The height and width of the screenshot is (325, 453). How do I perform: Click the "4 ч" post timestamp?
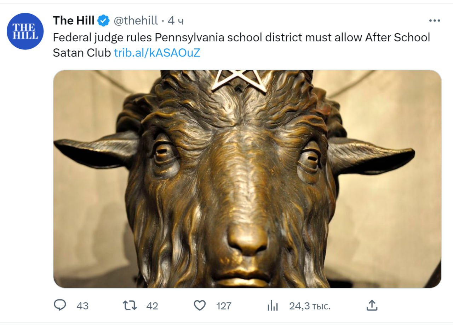tap(176, 21)
